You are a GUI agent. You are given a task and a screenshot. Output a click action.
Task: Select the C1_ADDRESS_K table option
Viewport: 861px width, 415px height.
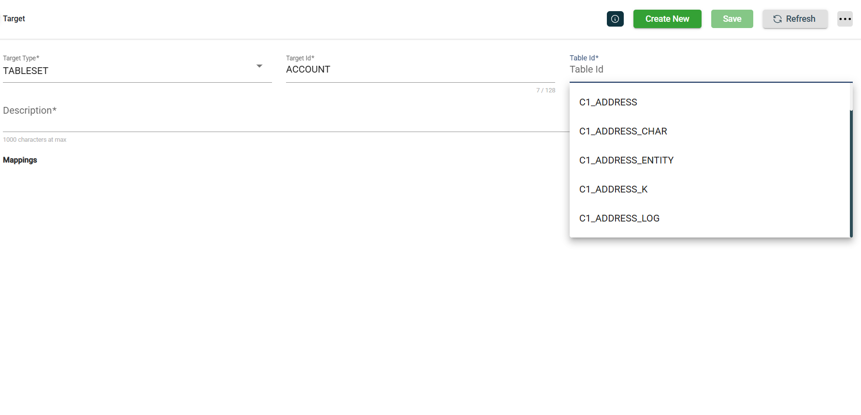point(613,189)
